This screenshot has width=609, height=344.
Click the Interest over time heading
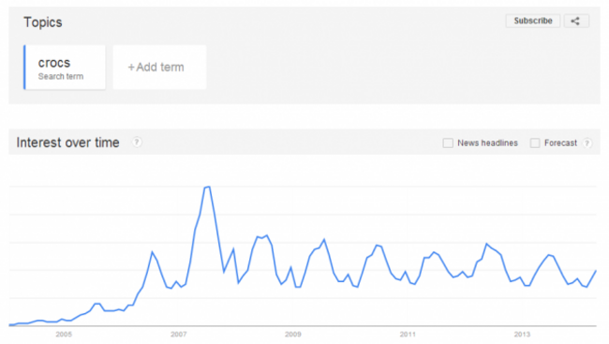[x=67, y=142]
